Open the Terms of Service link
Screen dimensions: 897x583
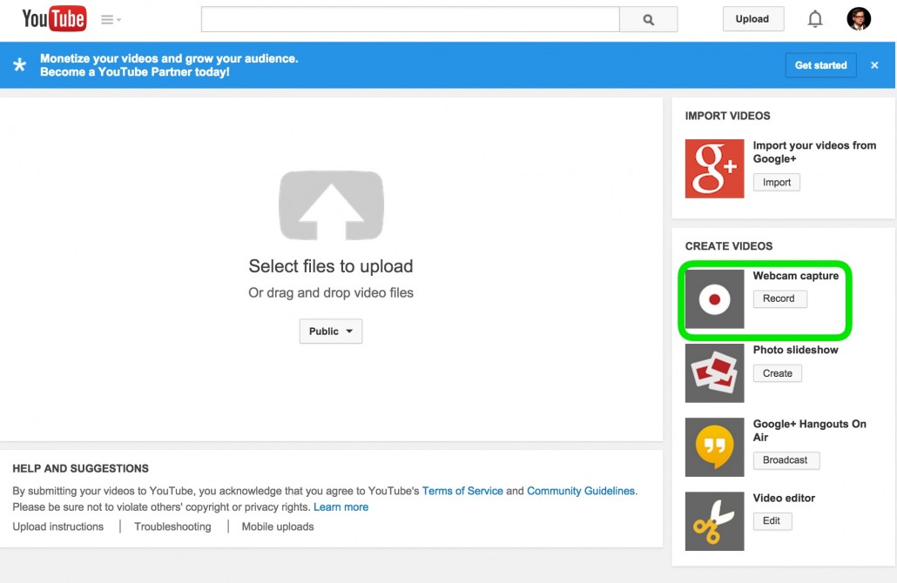(x=462, y=491)
